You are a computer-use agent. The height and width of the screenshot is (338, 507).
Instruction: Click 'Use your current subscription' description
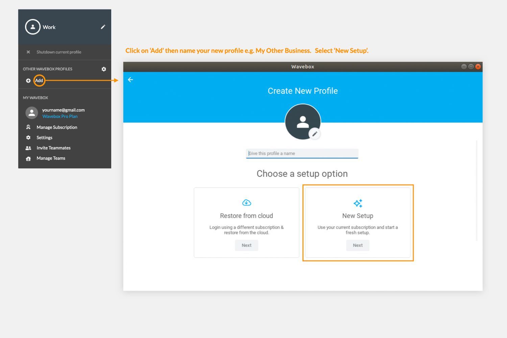click(358, 230)
